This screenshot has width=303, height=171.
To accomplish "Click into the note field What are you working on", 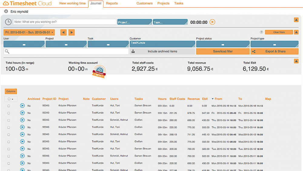I will 65,22.
